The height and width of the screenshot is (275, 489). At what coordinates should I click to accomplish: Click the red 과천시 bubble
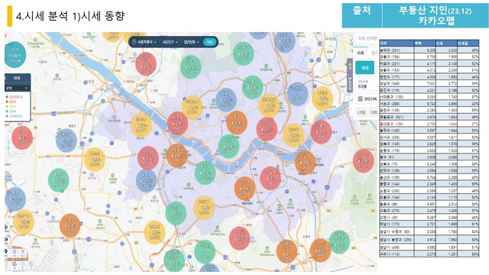(239, 238)
